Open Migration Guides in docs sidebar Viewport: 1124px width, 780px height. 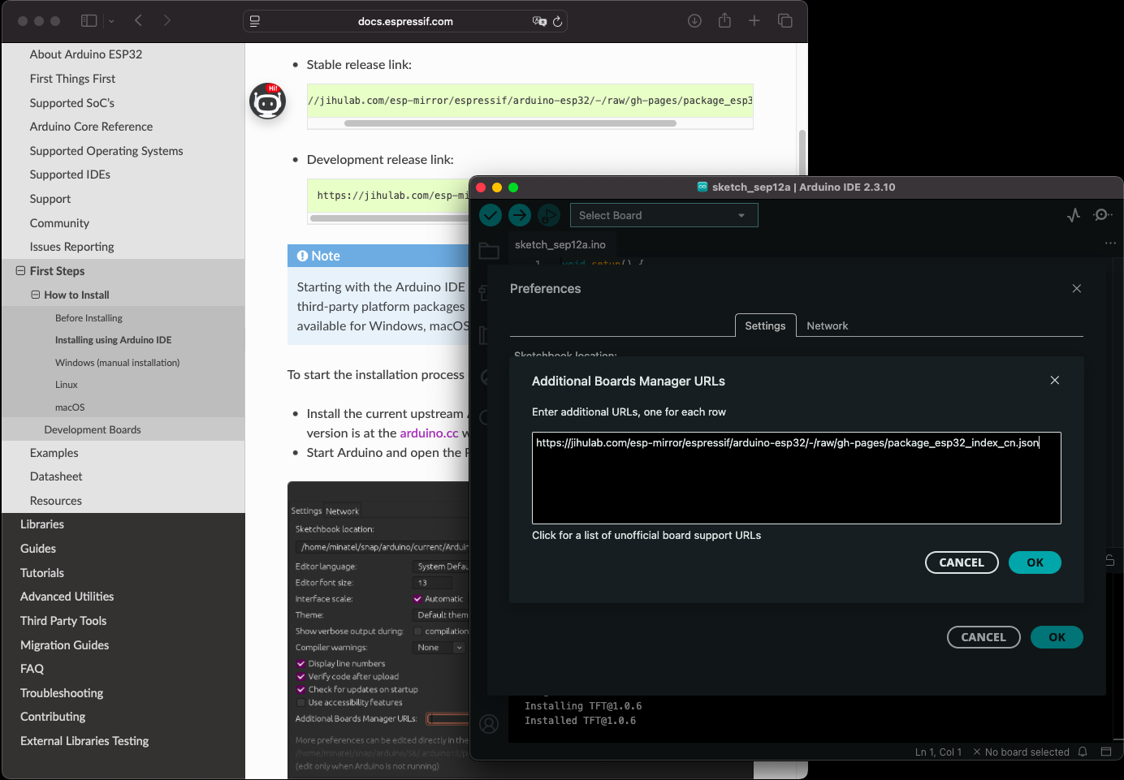pos(64,645)
